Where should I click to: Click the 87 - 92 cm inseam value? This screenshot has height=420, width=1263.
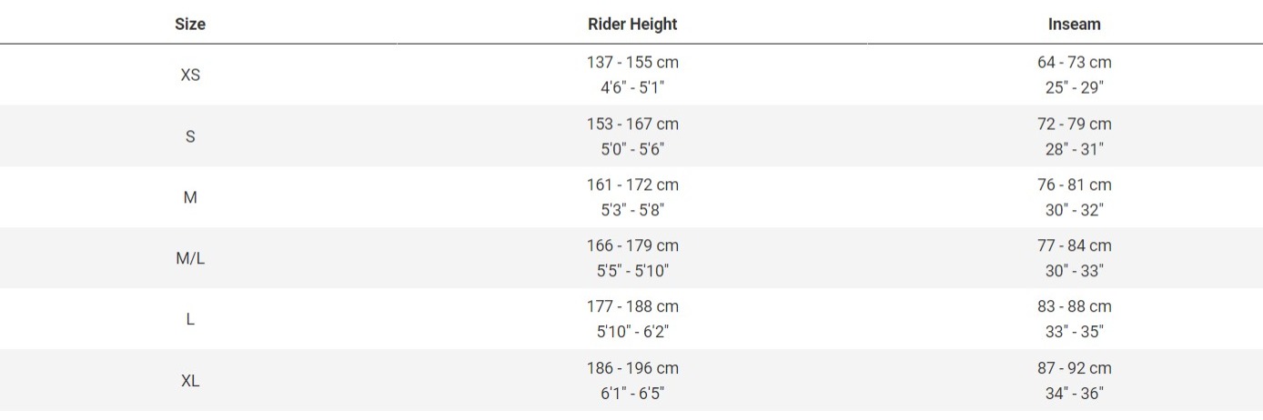(x=1074, y=368)
